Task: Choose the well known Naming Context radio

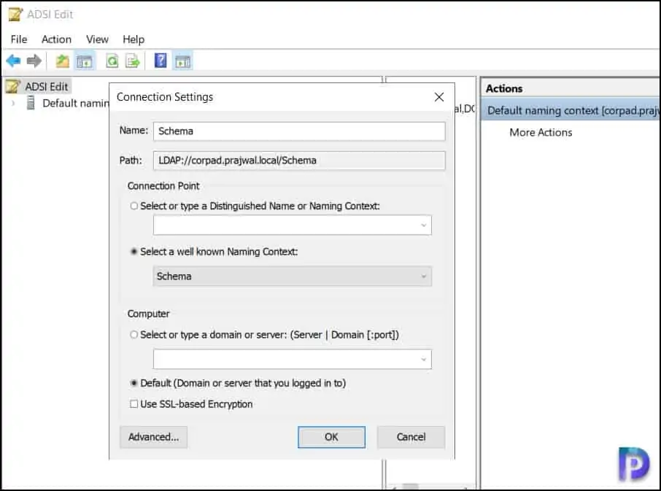Action: click(x=134, y=252)
